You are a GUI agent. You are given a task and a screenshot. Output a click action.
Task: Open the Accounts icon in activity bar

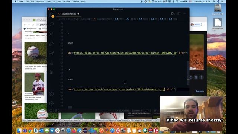point(51,94)
